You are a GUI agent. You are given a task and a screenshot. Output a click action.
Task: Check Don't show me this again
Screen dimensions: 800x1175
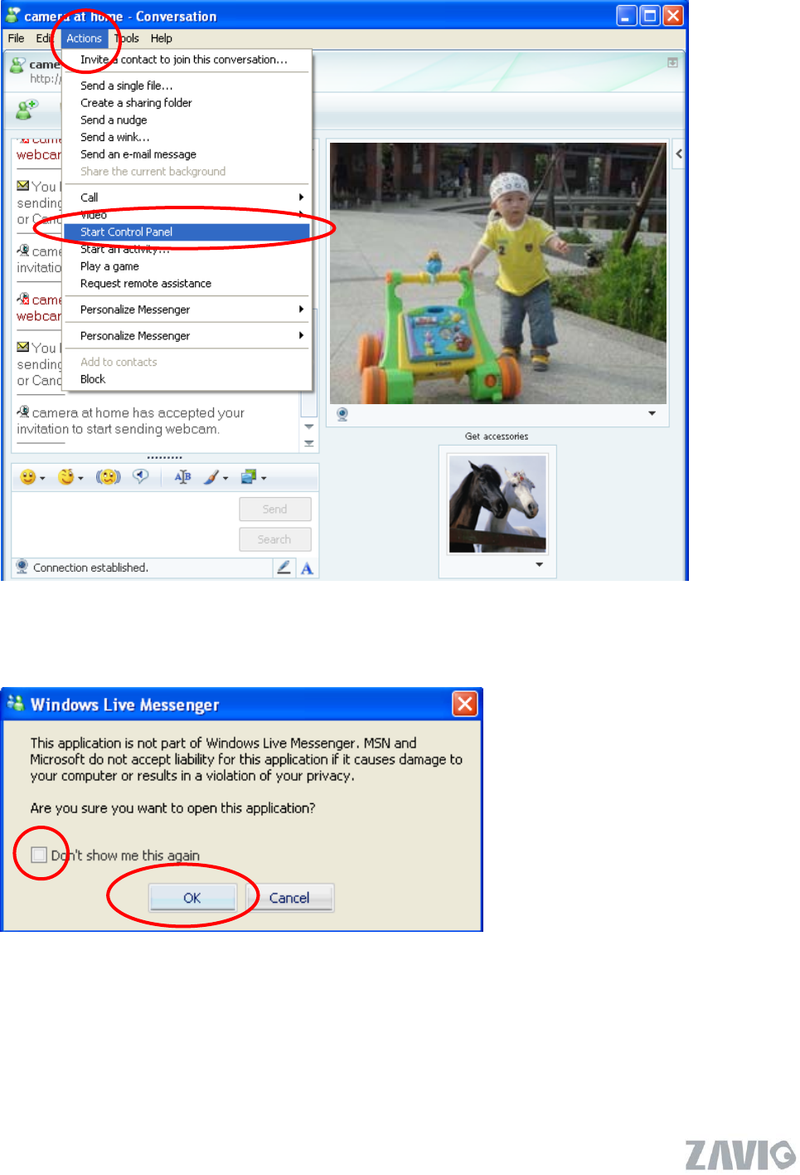[x=39, y=855]
